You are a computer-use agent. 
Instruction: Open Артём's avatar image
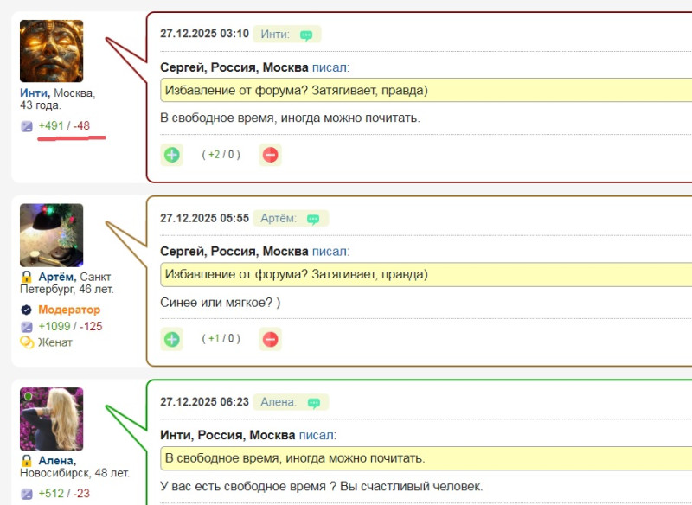pyautogui.click(x=52, y=234)
